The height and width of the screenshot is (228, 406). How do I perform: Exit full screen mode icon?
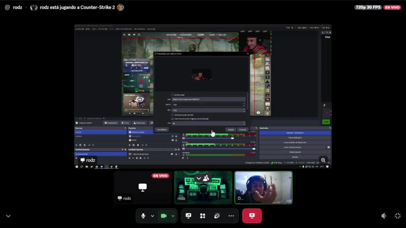click(x=397, y=216)
